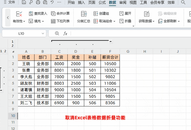
Task: Click 下拉列表 dropdown list icon
Action: click(x=53, y=21)
